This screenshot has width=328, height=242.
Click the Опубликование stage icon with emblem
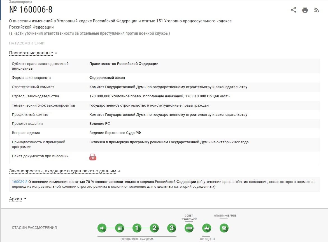point(224,228)
